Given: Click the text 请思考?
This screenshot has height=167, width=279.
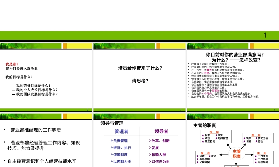Looking at the screenshot, I should pyautogui.click(x=140, y=81).
